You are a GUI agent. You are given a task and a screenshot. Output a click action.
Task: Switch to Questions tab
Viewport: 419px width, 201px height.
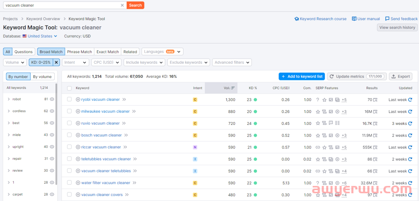click(x=24, y=52)
